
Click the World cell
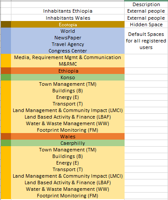coord(68,31)
